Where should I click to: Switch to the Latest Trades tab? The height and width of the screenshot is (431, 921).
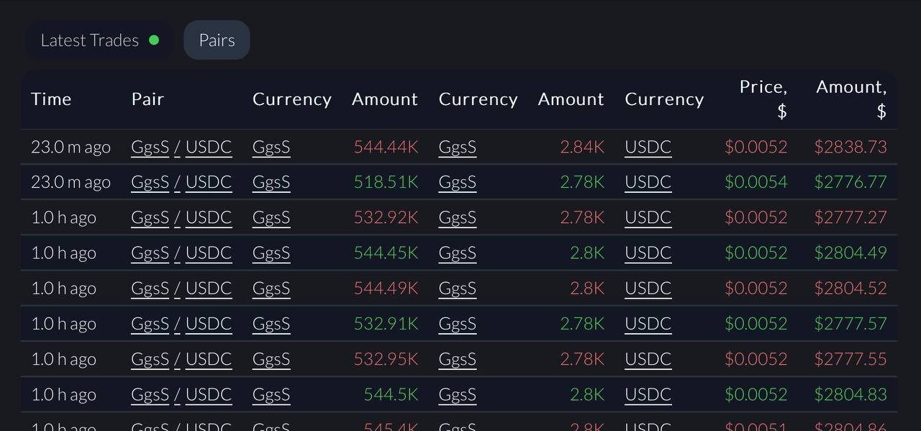point(99,40)
